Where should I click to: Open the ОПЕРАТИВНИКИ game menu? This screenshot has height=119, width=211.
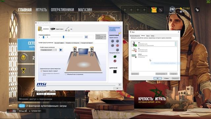click(62, 10)
